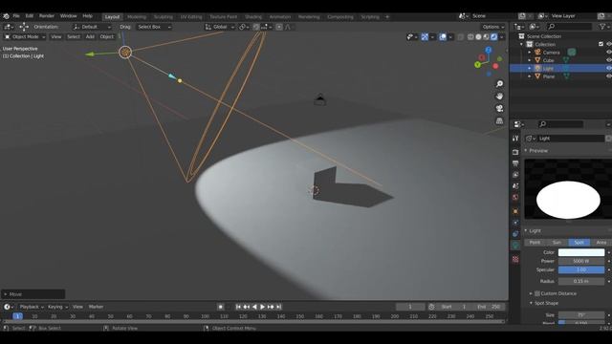Open Options dropdown in viewport header
Viewport: 612px width, 344px height.
point(493,27)
